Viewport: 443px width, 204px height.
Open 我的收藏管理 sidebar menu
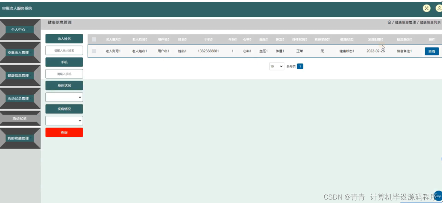[20, 138]
